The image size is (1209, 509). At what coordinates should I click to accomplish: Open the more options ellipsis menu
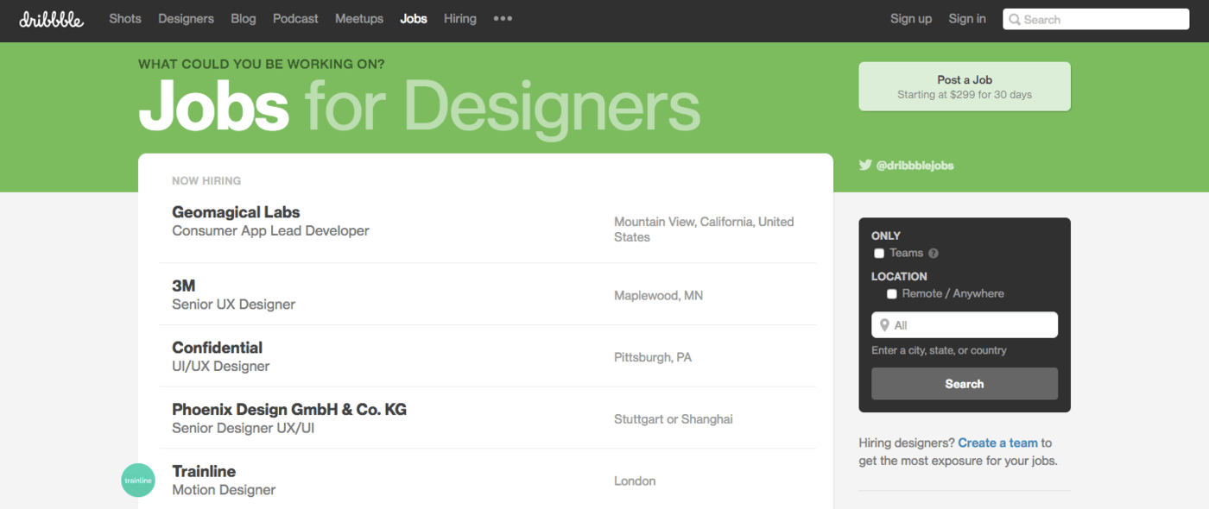(503, 18)
